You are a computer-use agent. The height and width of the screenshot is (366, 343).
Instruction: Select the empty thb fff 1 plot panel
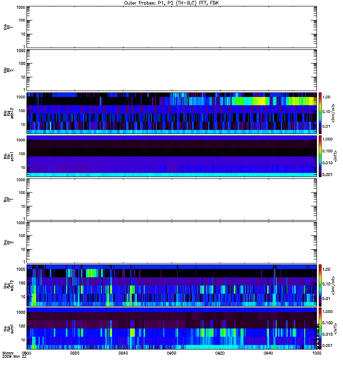click(x=172, y=27)
